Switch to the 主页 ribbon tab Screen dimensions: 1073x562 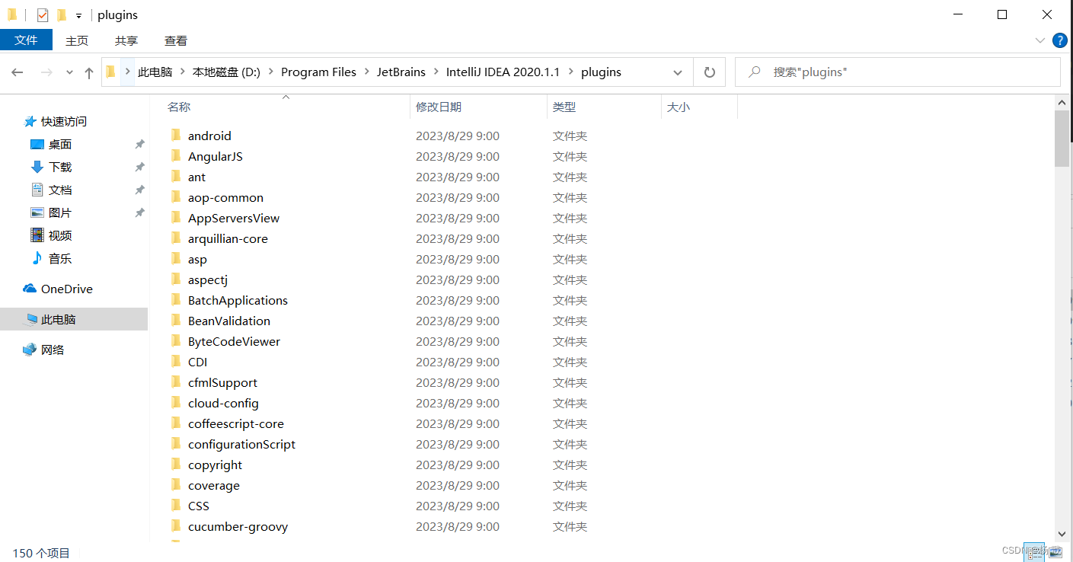click(77, 40)
